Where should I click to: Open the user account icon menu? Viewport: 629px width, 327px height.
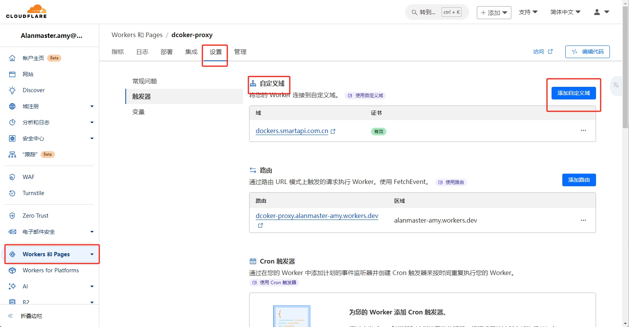click(601, 12)
